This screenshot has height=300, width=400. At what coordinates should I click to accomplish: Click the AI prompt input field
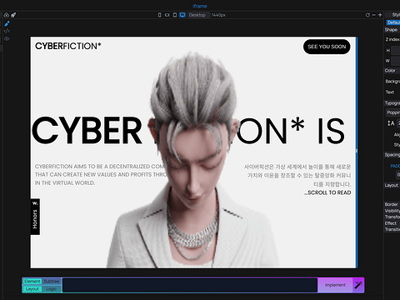[190, 285]
